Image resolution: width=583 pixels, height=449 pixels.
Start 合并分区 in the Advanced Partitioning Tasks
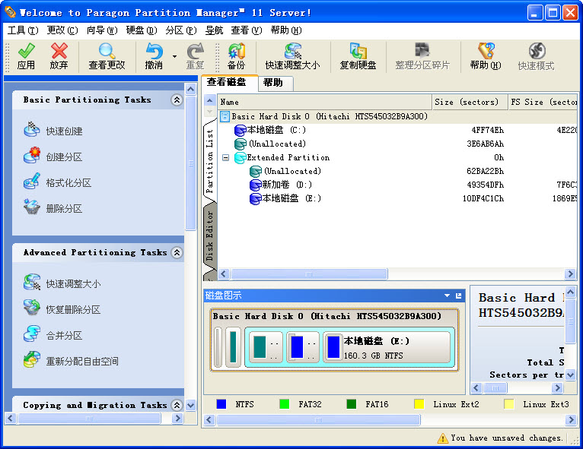63,335
